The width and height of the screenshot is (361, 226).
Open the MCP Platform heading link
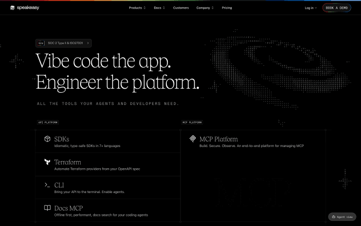click(219, 139)
